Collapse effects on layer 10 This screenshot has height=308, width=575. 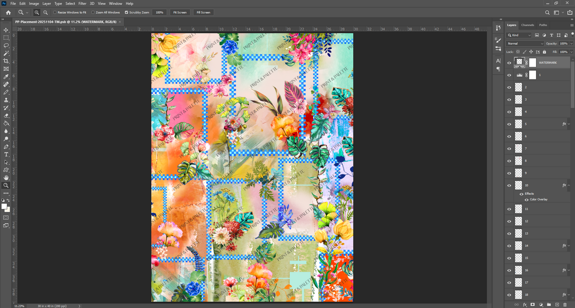tap(569, 185)
